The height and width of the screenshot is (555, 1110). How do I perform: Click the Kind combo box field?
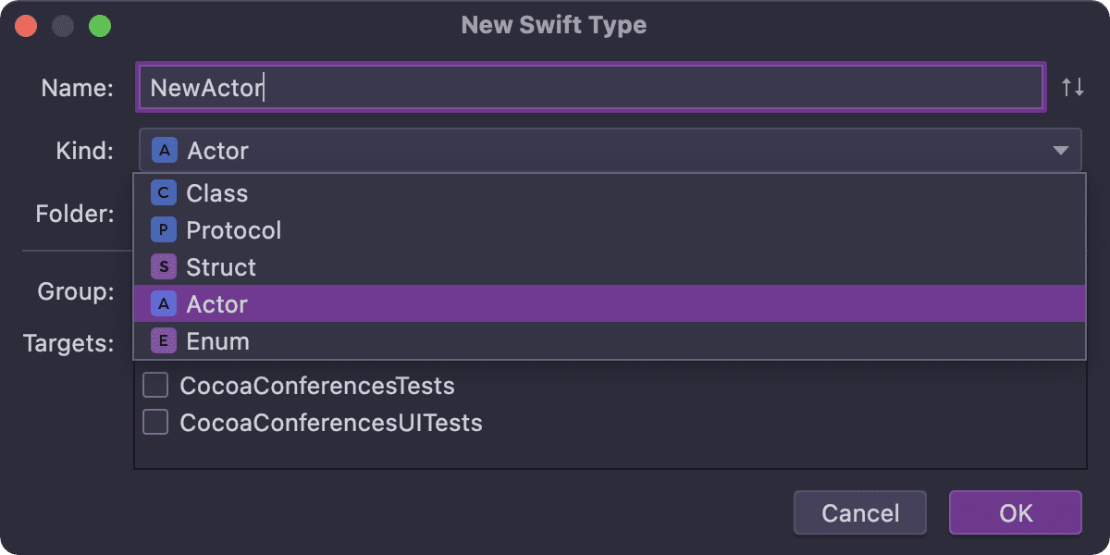click(555, 150)
